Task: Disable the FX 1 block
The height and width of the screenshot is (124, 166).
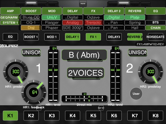Action: [x=93, y=37]
